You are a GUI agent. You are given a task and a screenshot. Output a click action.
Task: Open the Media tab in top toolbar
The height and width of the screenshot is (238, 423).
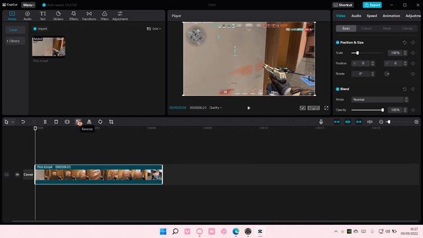pos(12,16)
